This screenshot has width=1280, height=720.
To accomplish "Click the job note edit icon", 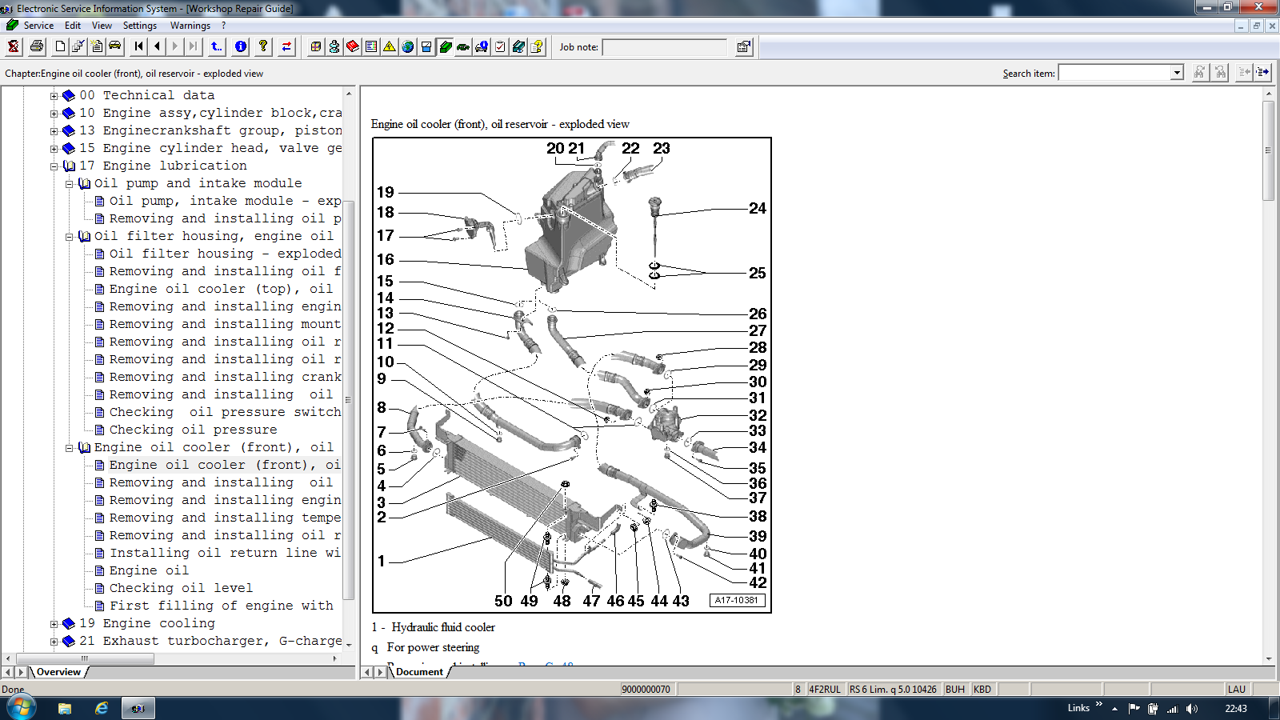I will (743, 47).
